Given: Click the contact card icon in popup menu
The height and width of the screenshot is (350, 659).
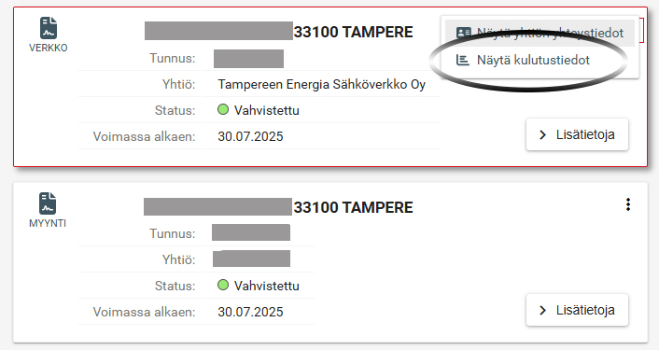Looking at the screenshot, I should 463,33.
